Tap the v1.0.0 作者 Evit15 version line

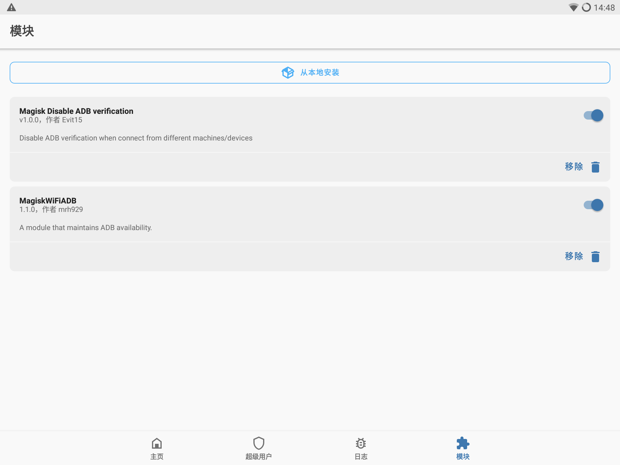tap(51, 120)
